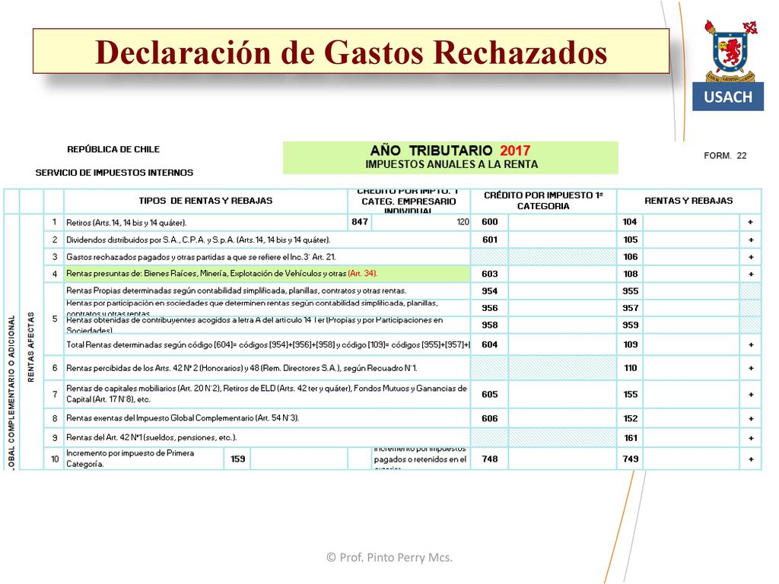Select 'Incremento por impuesto de Primera Categoría' text

coord(130,459)
